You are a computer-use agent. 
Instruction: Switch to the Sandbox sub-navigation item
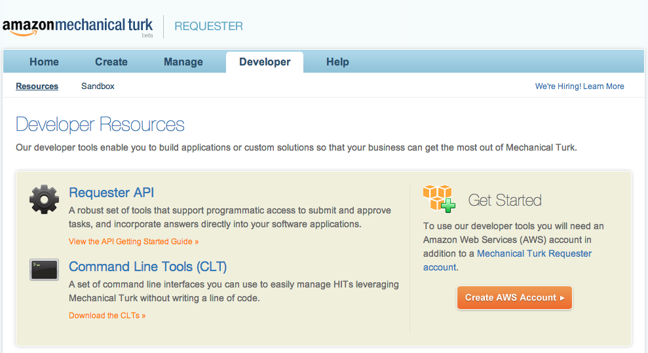pos(98,86)
